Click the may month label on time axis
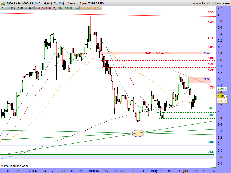The width and height of the screenshot is (231, 173). [154, 171]
